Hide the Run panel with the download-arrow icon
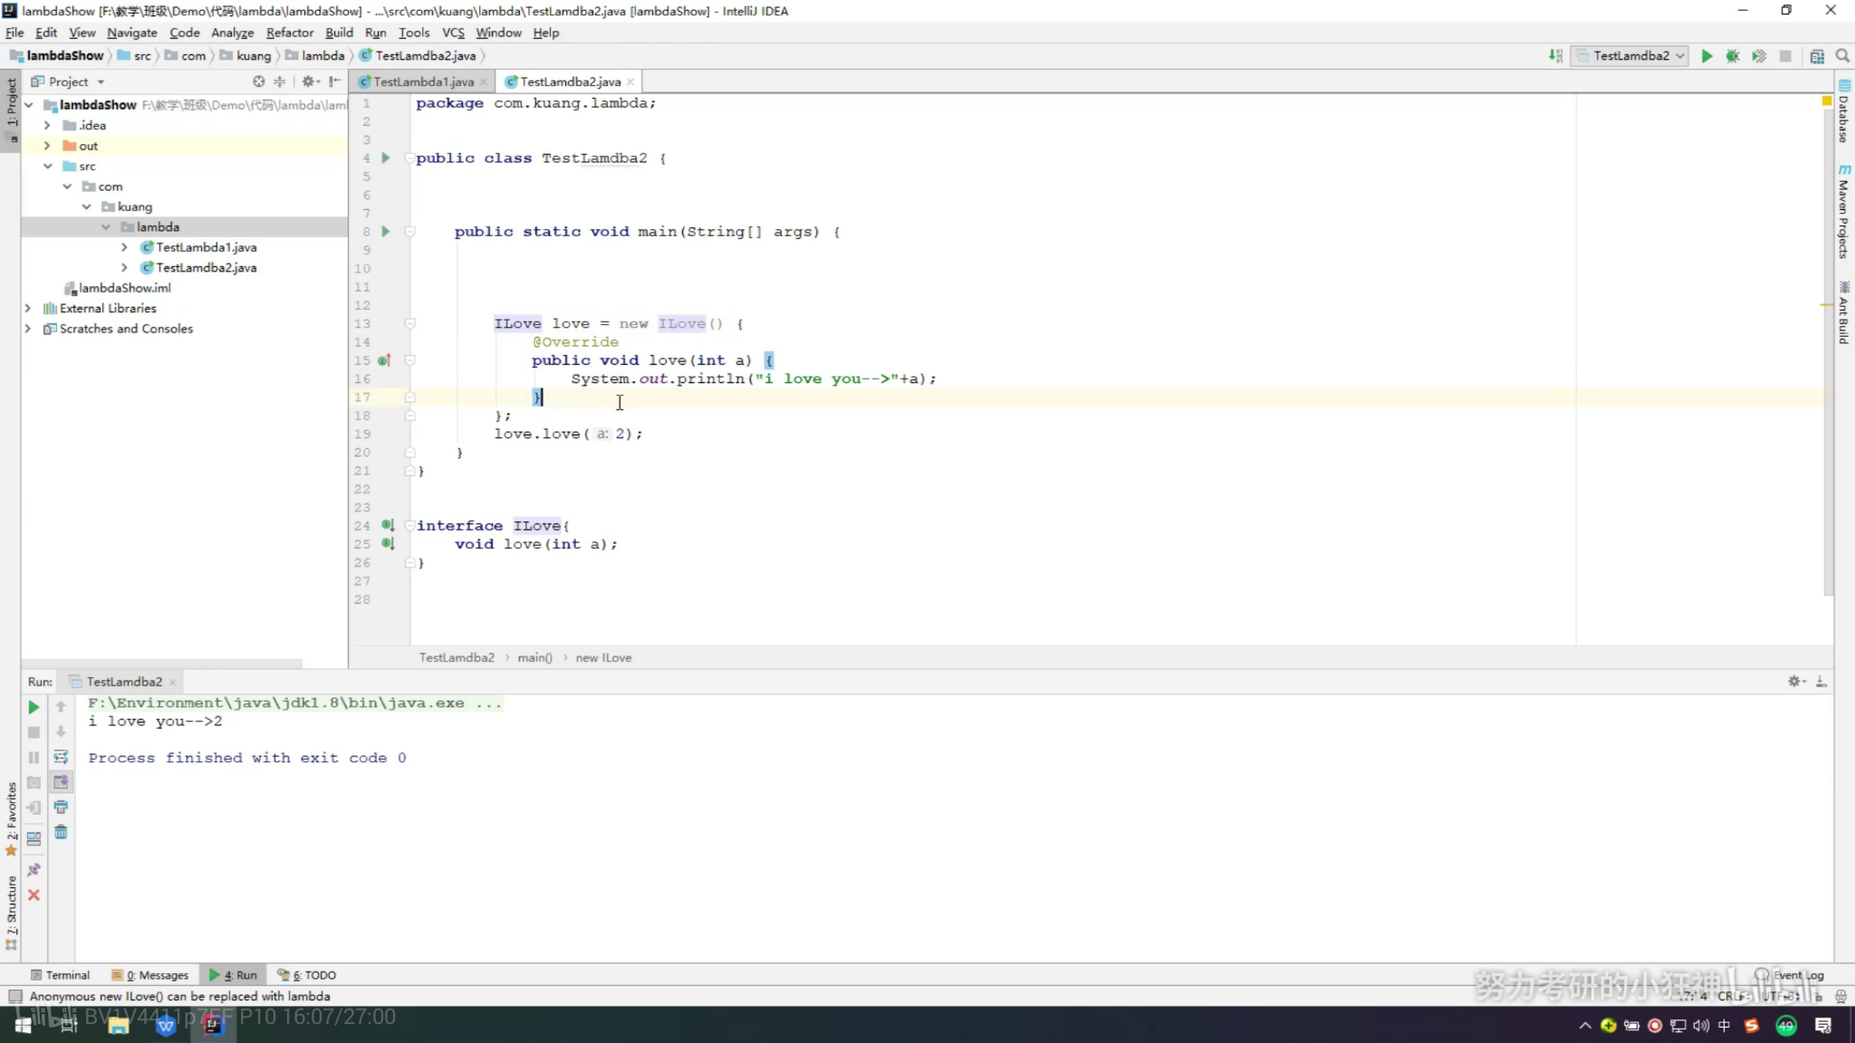The height and width of the screenshot is (1043, 1855). 1821,681
